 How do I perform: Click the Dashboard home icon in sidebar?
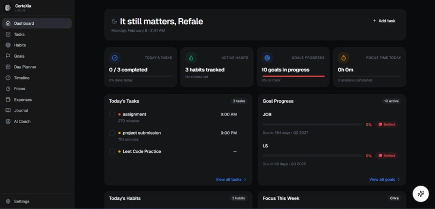[x=8, y=23]
